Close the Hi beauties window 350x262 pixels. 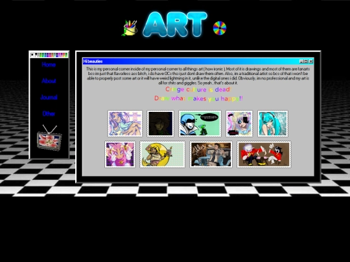click(x=311, y=61)
